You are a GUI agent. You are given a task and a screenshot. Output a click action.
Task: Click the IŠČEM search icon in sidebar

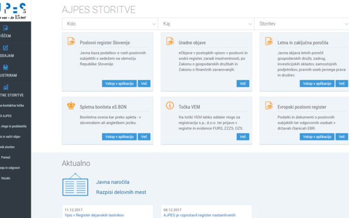pos(6,28)
